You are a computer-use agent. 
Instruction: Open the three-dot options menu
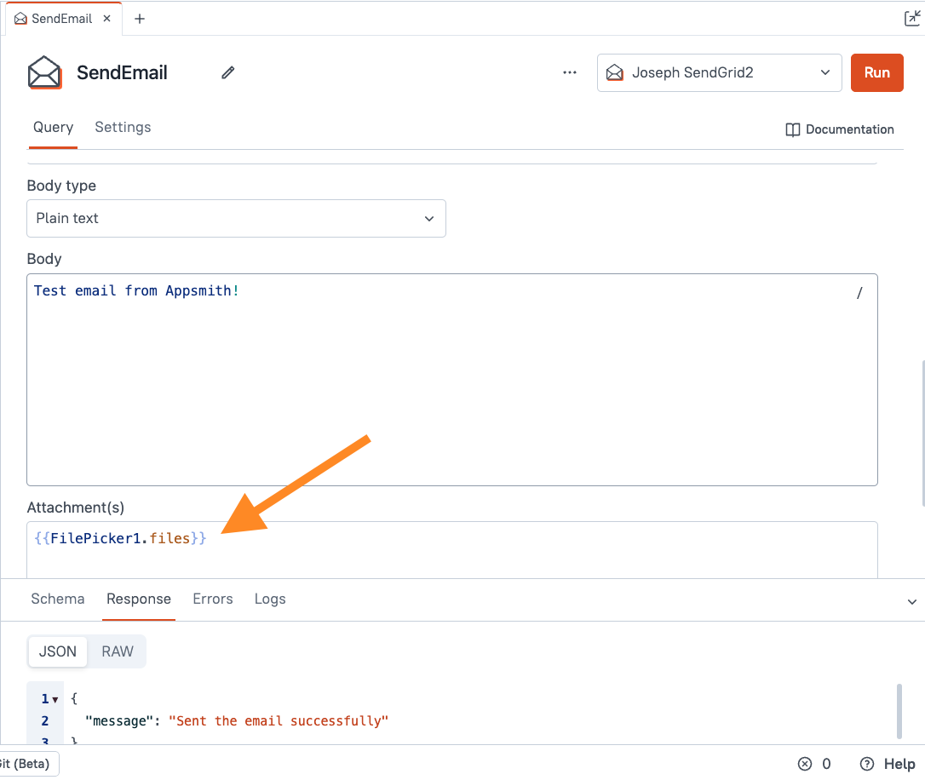(569, 72)
